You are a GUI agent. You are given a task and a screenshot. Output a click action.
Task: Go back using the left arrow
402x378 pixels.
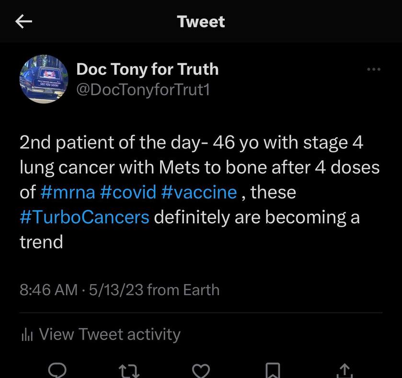[x=23, y=21]
